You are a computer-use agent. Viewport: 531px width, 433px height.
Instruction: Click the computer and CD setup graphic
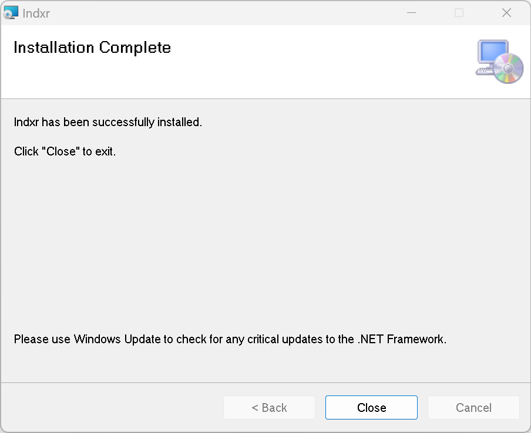pyautogui.click(x=499, y=62)
